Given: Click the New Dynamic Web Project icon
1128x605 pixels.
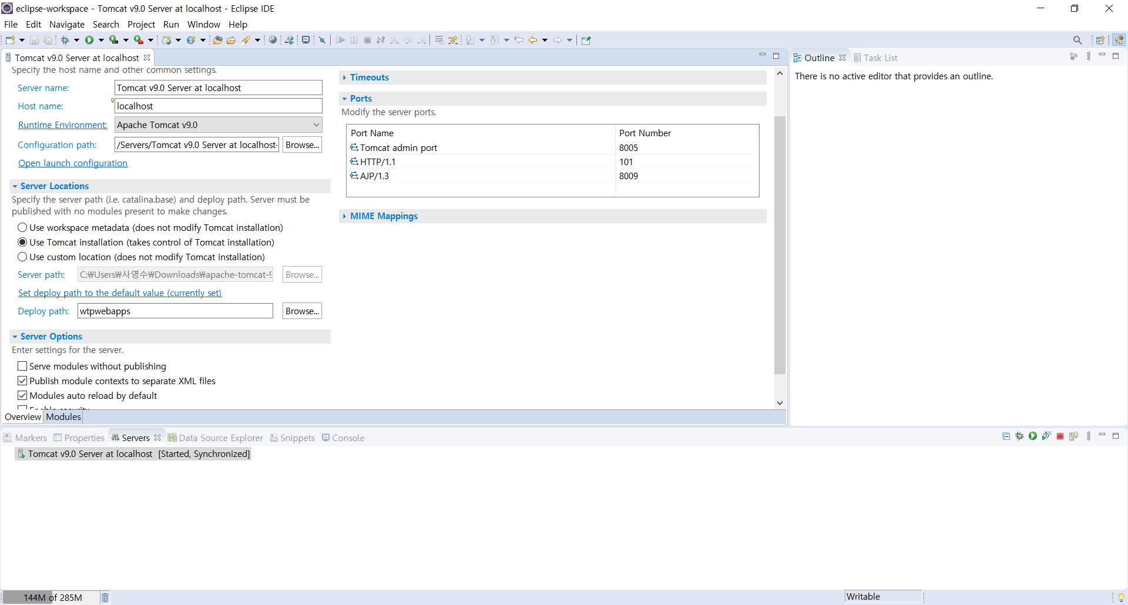Looking at the screenshot, I should coord(167,40).
